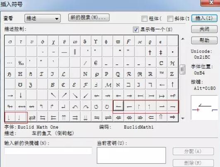Viewport: 220px width, 167px height.
Task: Select the trademark TM symbol cell
Action: click(162, 74)
